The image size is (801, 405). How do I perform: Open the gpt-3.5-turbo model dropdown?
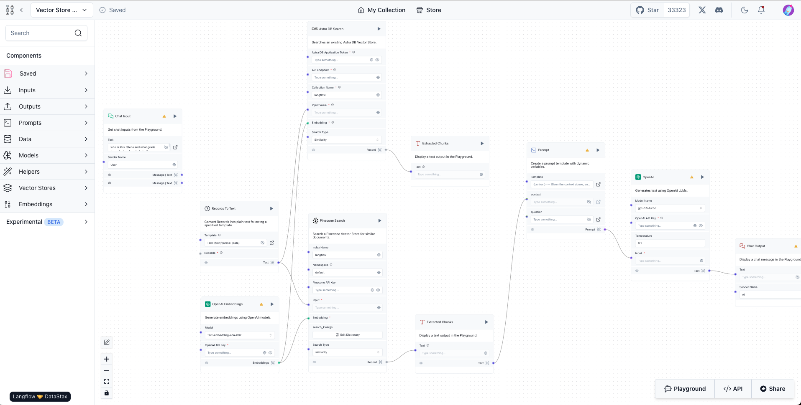click(x=669, y=208)
